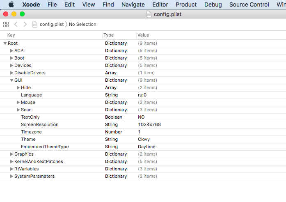Image resolution: width=286 pixels, height=202 pixels.
Task: Go forward with the right chevron
Action: [x=25, y=24]
